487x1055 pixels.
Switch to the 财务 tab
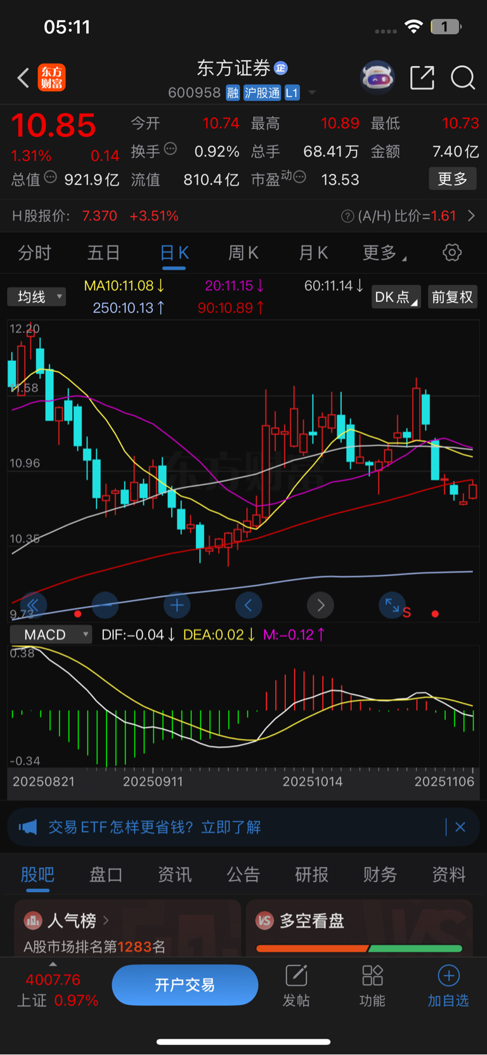[380, 875]
